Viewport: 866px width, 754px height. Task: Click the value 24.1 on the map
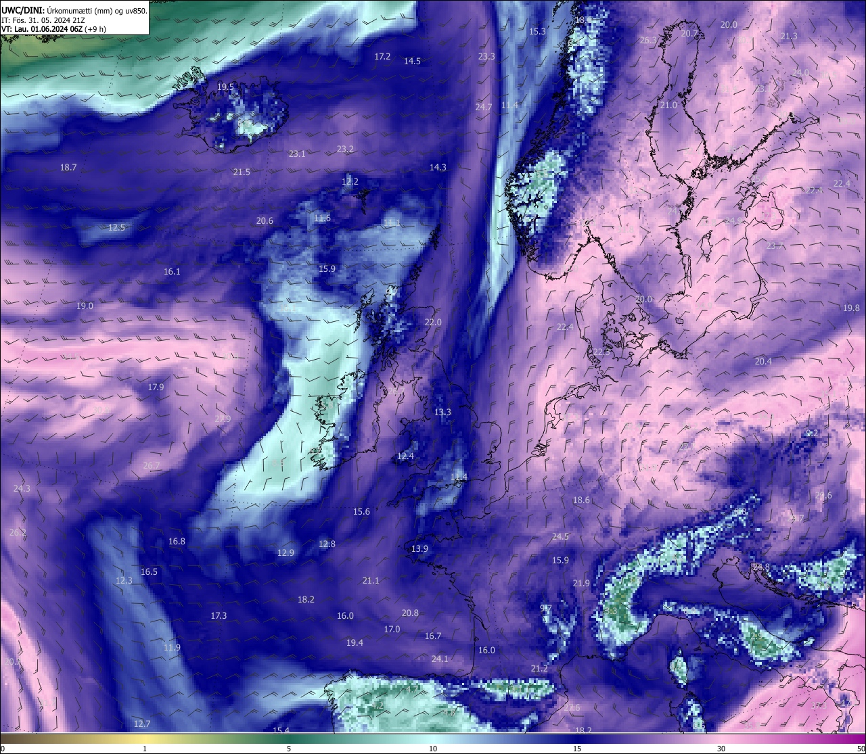pyautogui.click(x=440, y=659)
